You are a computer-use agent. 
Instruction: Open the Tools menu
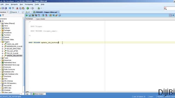point(37,4)
